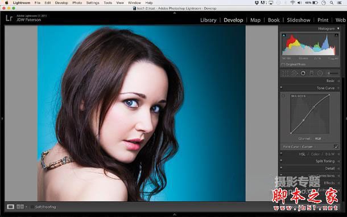This screenshot has height=217, width=347.
Task: Open Dropbox menu bar icon
Action: 257,3
